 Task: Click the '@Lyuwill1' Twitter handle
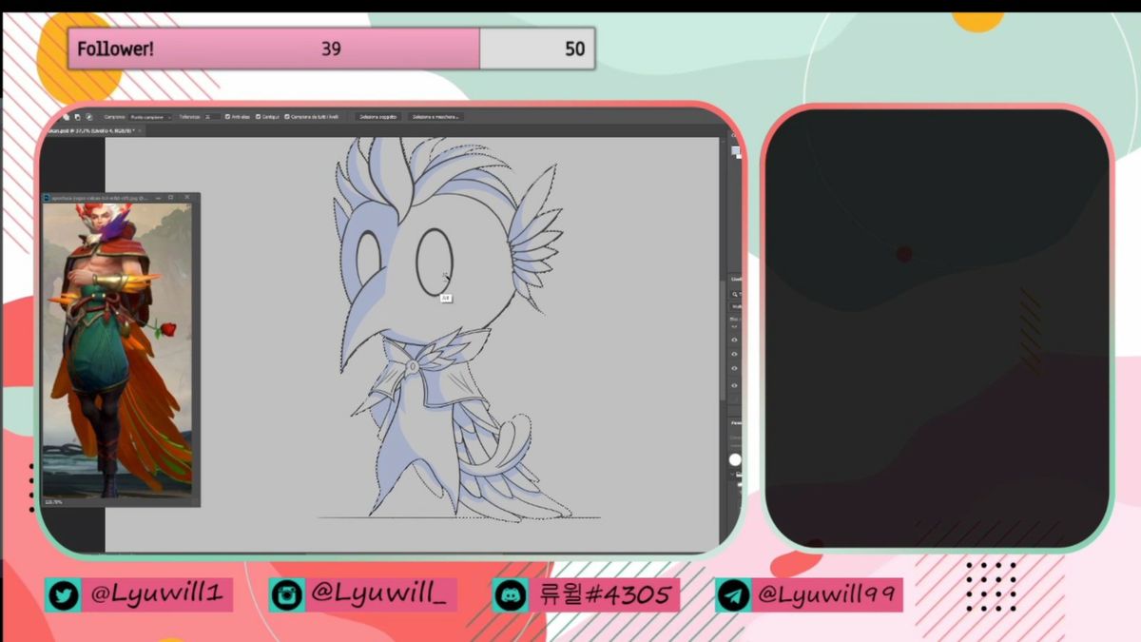coord(157,595)
